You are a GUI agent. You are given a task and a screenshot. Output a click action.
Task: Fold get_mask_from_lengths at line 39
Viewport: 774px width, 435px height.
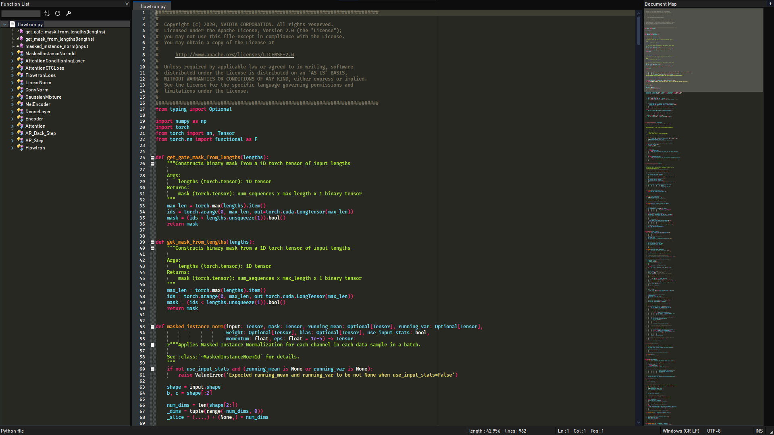pos(152,242)
